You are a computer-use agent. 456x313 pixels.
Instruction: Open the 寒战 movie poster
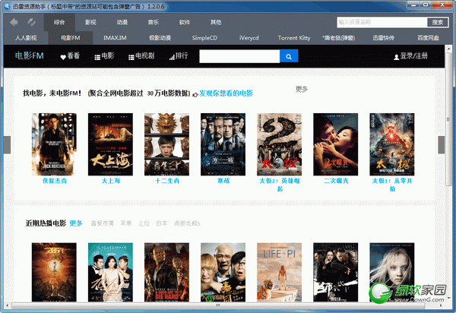[x=223, y=144]
